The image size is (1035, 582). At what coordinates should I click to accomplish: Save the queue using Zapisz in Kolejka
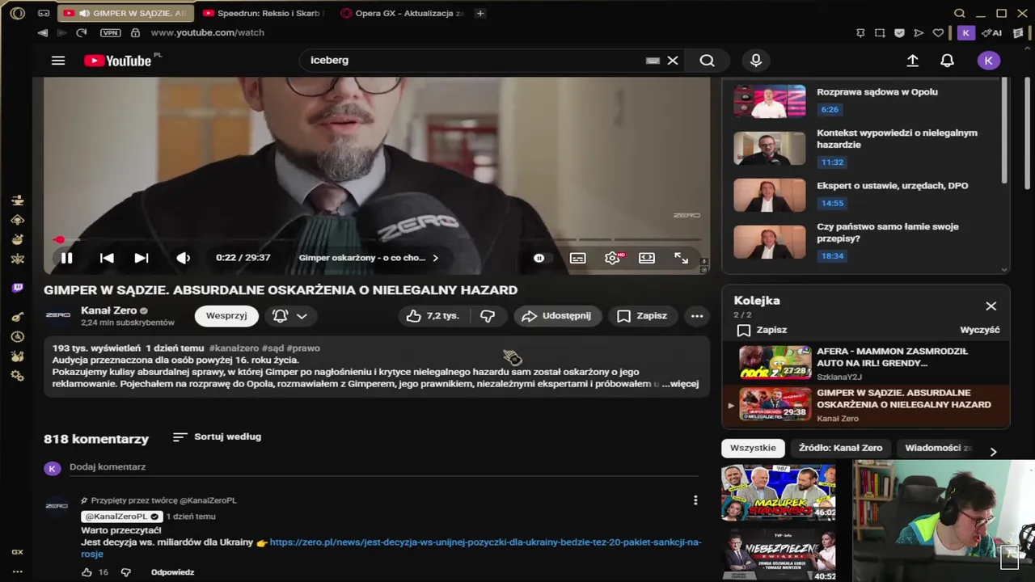coord(761,330)
